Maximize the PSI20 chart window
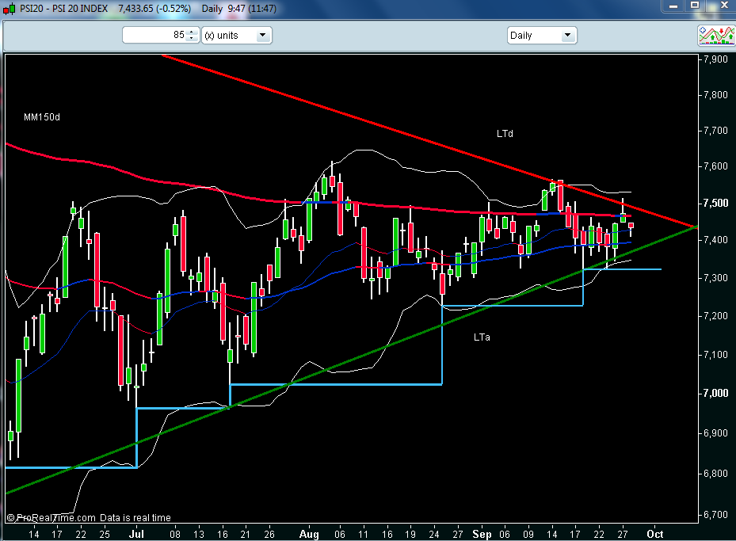Screen dimensions: 736x541 point(696,6)
